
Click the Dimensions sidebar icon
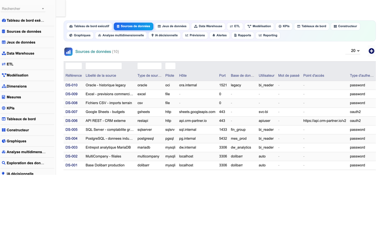(4, 86)
